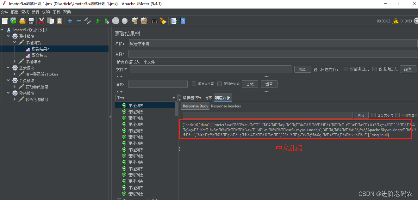Switch to the Response headers tab
Image resolution: width=418 pixels, height=200 pixels.
[x=226, y=106]
